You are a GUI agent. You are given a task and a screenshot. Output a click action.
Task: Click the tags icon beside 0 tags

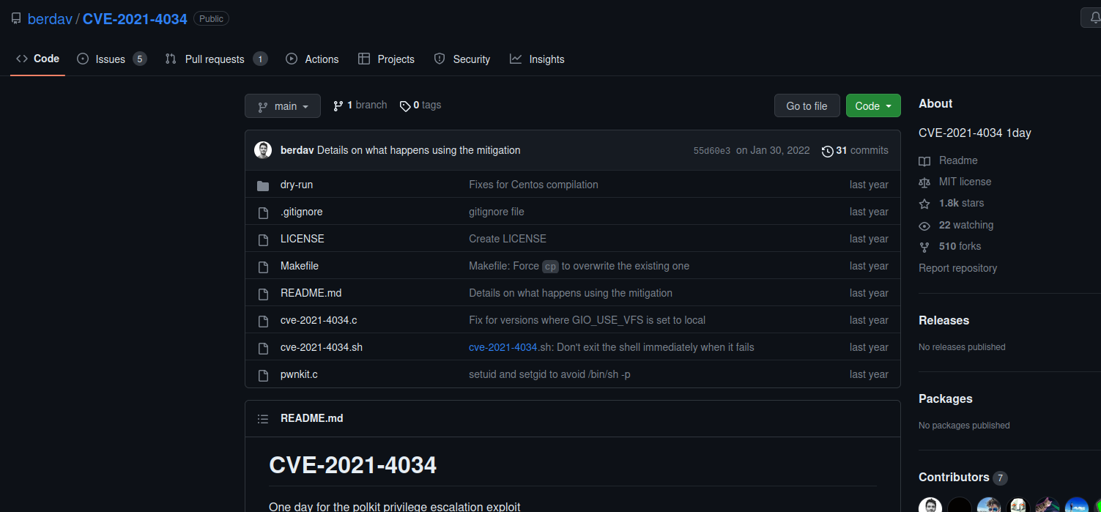click(x=405, y=106)
